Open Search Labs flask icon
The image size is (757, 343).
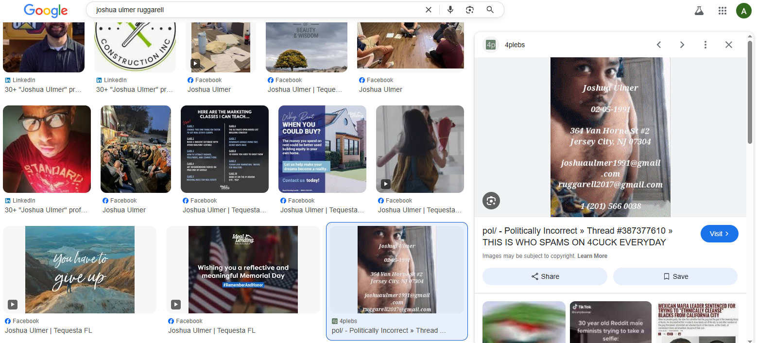click(x=699, y=11)
